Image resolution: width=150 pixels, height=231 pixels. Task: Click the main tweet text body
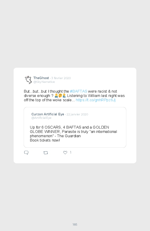click(74, 96)
